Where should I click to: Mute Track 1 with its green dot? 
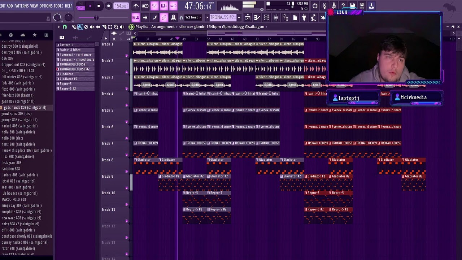[x=126, y=56]
